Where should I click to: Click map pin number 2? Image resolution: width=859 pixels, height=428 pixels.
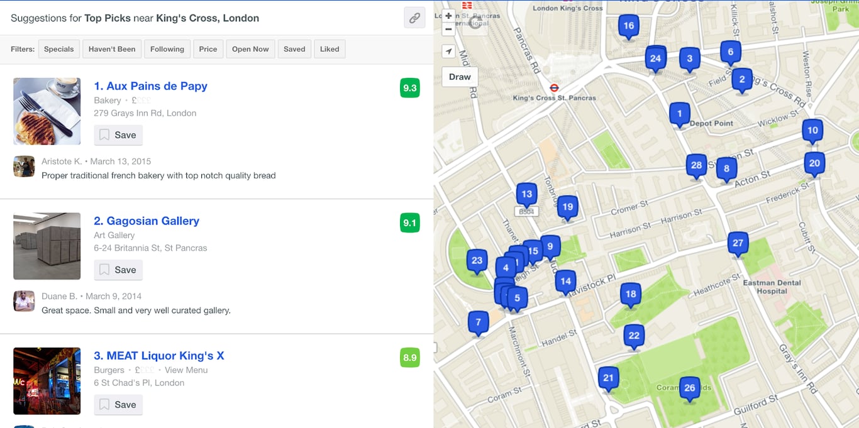pyautogui.click(x=742, y=80)
